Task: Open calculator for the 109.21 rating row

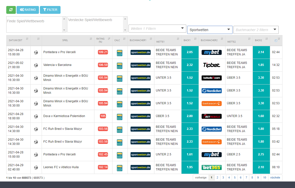Action: click(x=120, y=53)
